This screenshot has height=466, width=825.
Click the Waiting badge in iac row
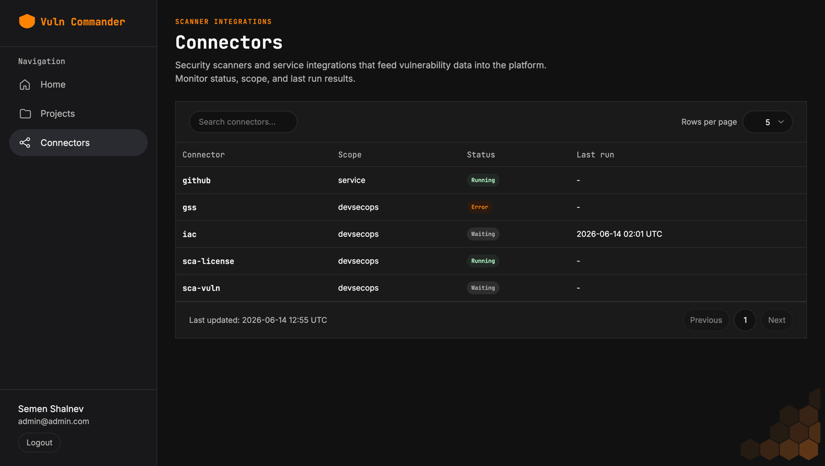point(483,234)
